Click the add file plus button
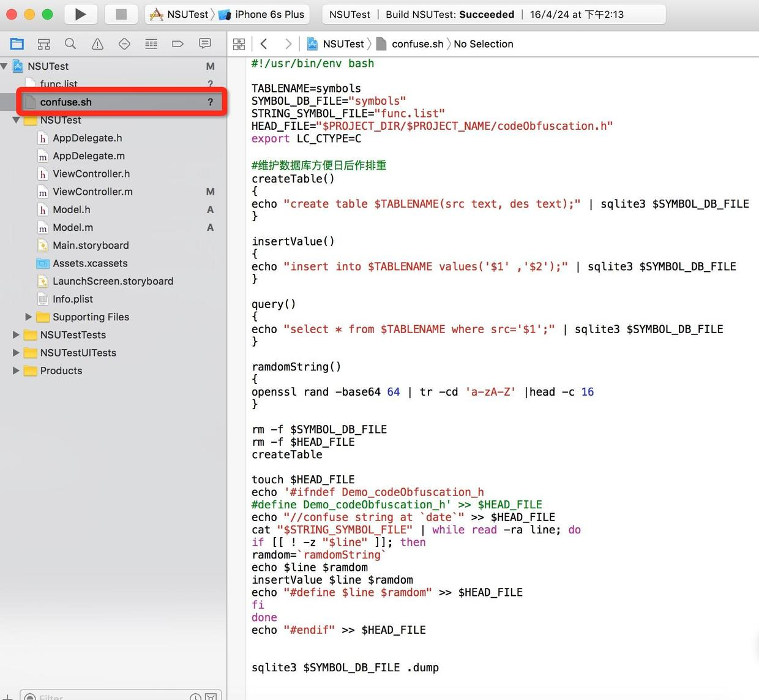The image size is (759, 700). pos(7,698)
